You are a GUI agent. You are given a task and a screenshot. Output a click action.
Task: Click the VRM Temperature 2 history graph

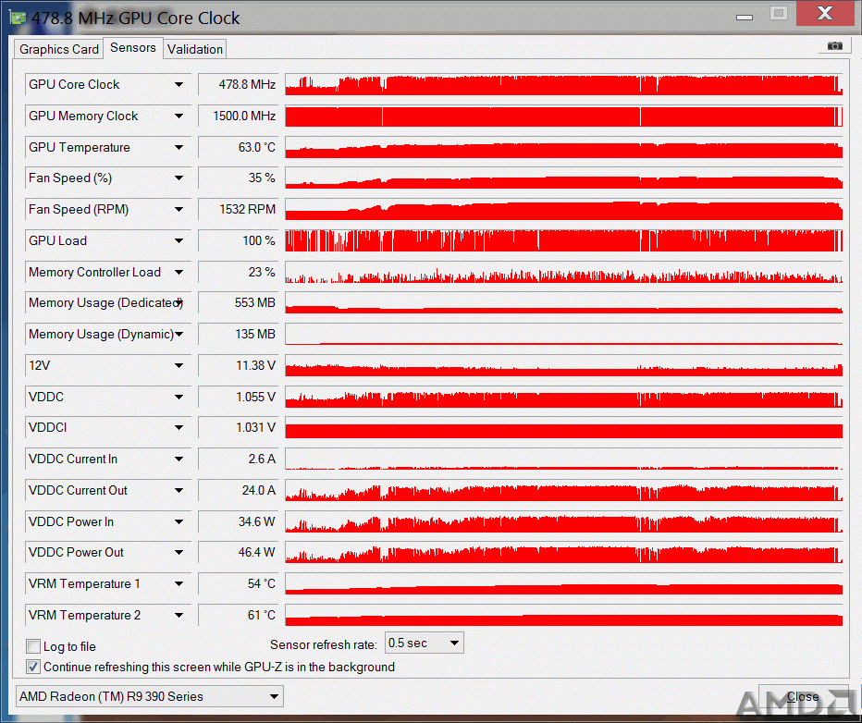pyautogui.click(x=563, y=615)
